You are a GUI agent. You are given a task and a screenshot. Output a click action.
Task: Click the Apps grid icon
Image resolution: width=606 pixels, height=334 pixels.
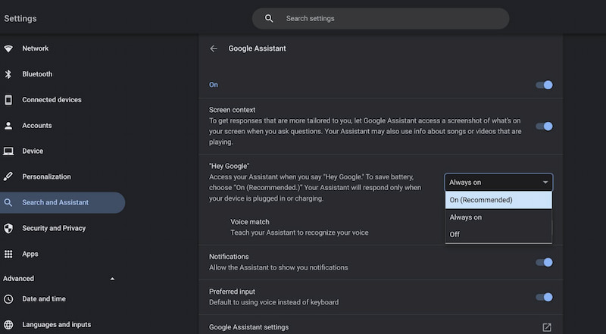click(x=8, y=254)
